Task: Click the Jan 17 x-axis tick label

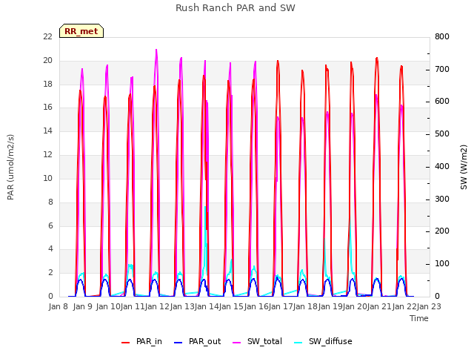Action: point(281,306)
